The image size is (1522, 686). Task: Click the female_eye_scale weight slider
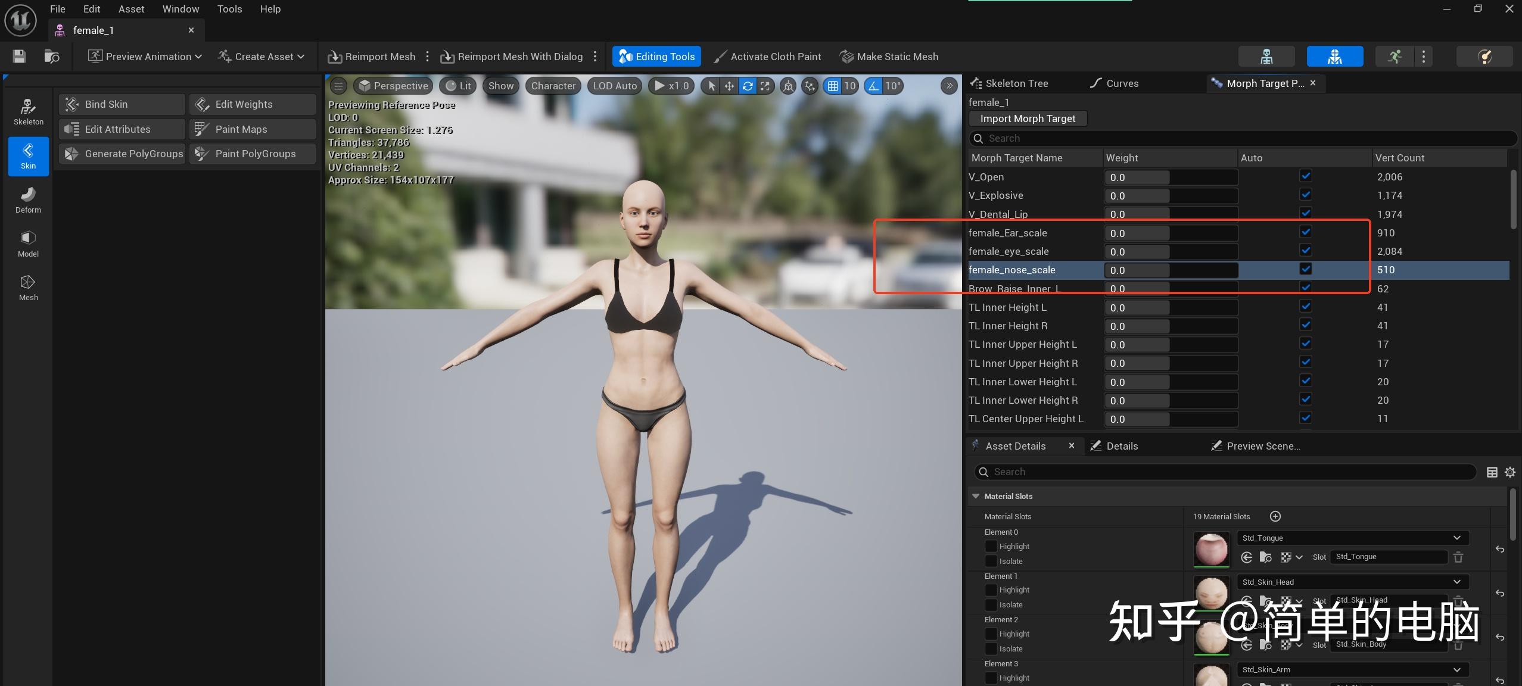pyautogui.click(x=1171, y=251)
